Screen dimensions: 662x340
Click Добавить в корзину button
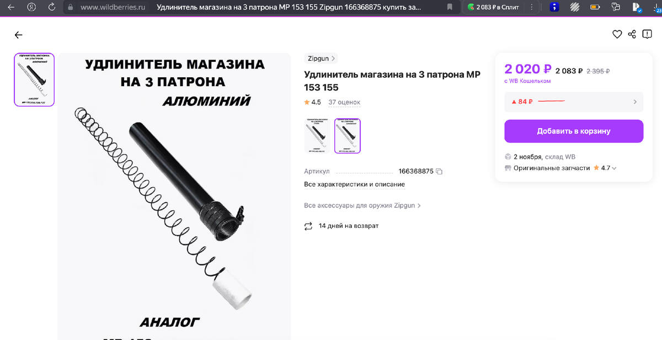(574, 131)
